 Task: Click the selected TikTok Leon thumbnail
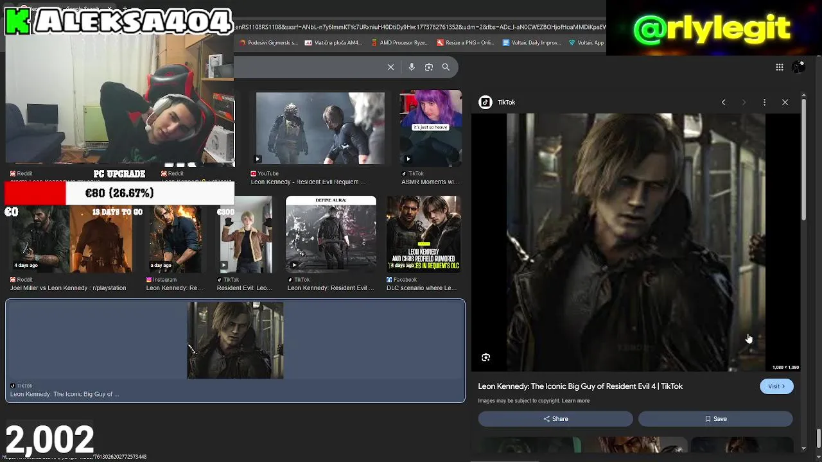[x=235, y=340]
